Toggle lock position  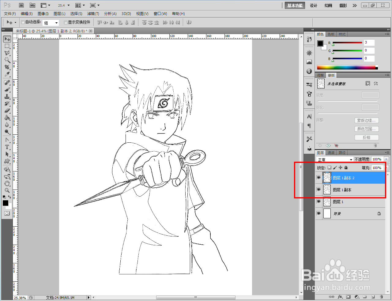(x=340, y=167)
